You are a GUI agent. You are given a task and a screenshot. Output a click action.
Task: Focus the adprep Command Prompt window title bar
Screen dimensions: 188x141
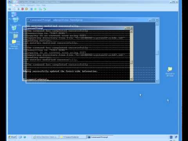coord(87,20)
